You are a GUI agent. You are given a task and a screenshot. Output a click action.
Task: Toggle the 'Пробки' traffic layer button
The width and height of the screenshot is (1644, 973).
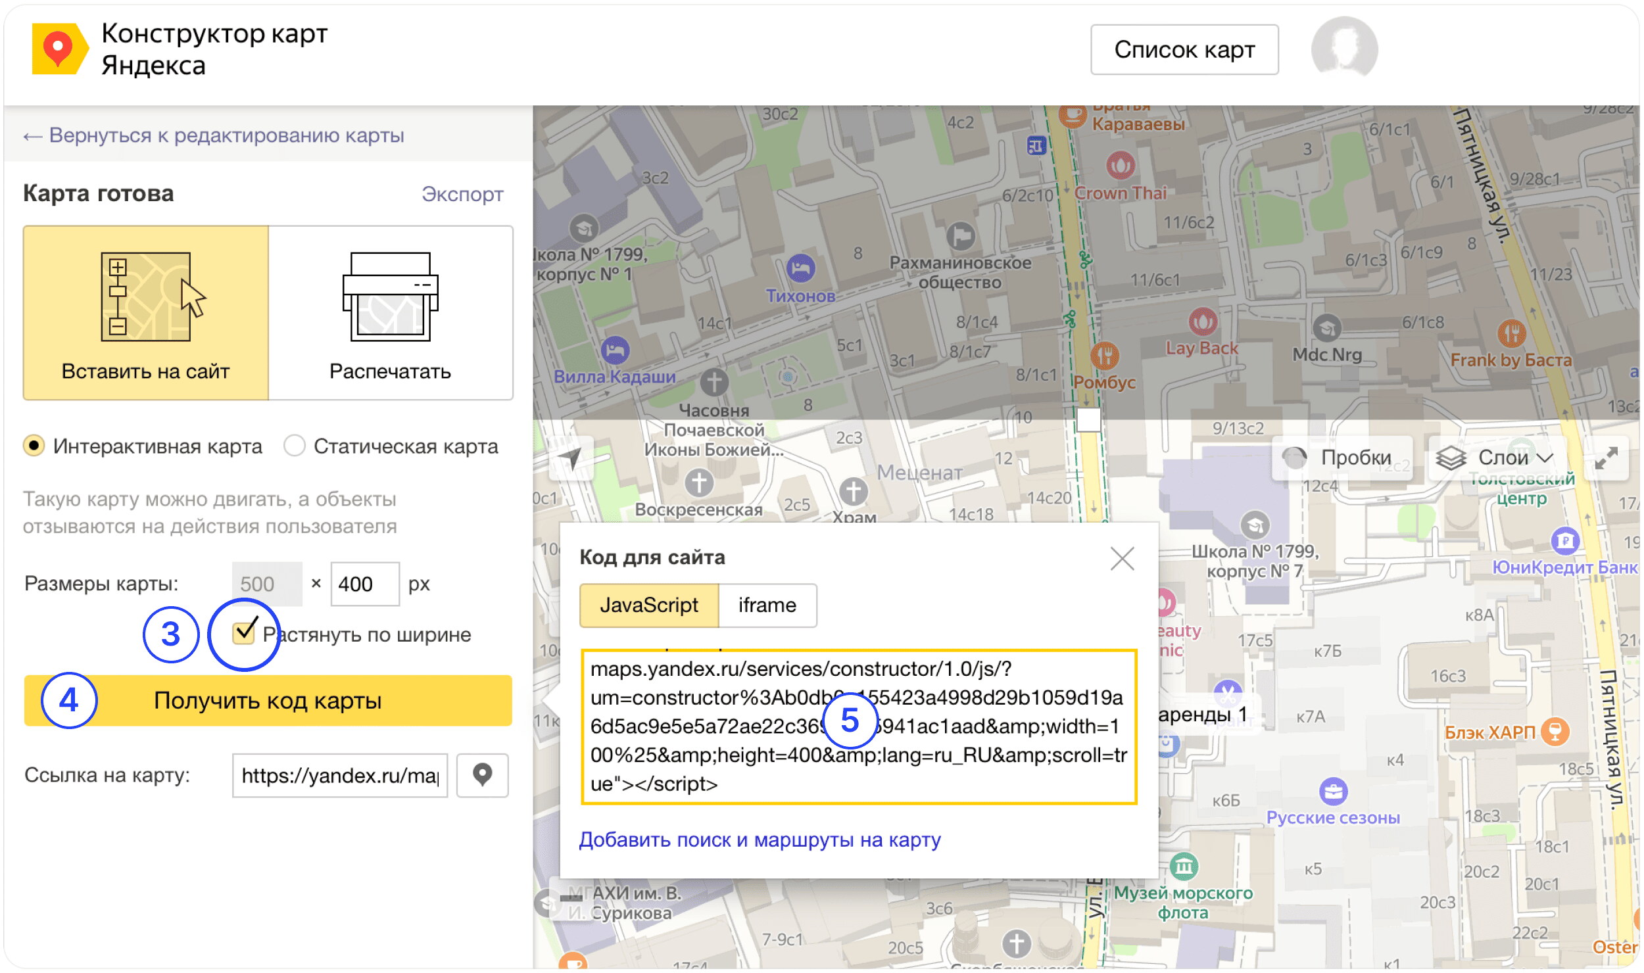(x=1342, y=458)
